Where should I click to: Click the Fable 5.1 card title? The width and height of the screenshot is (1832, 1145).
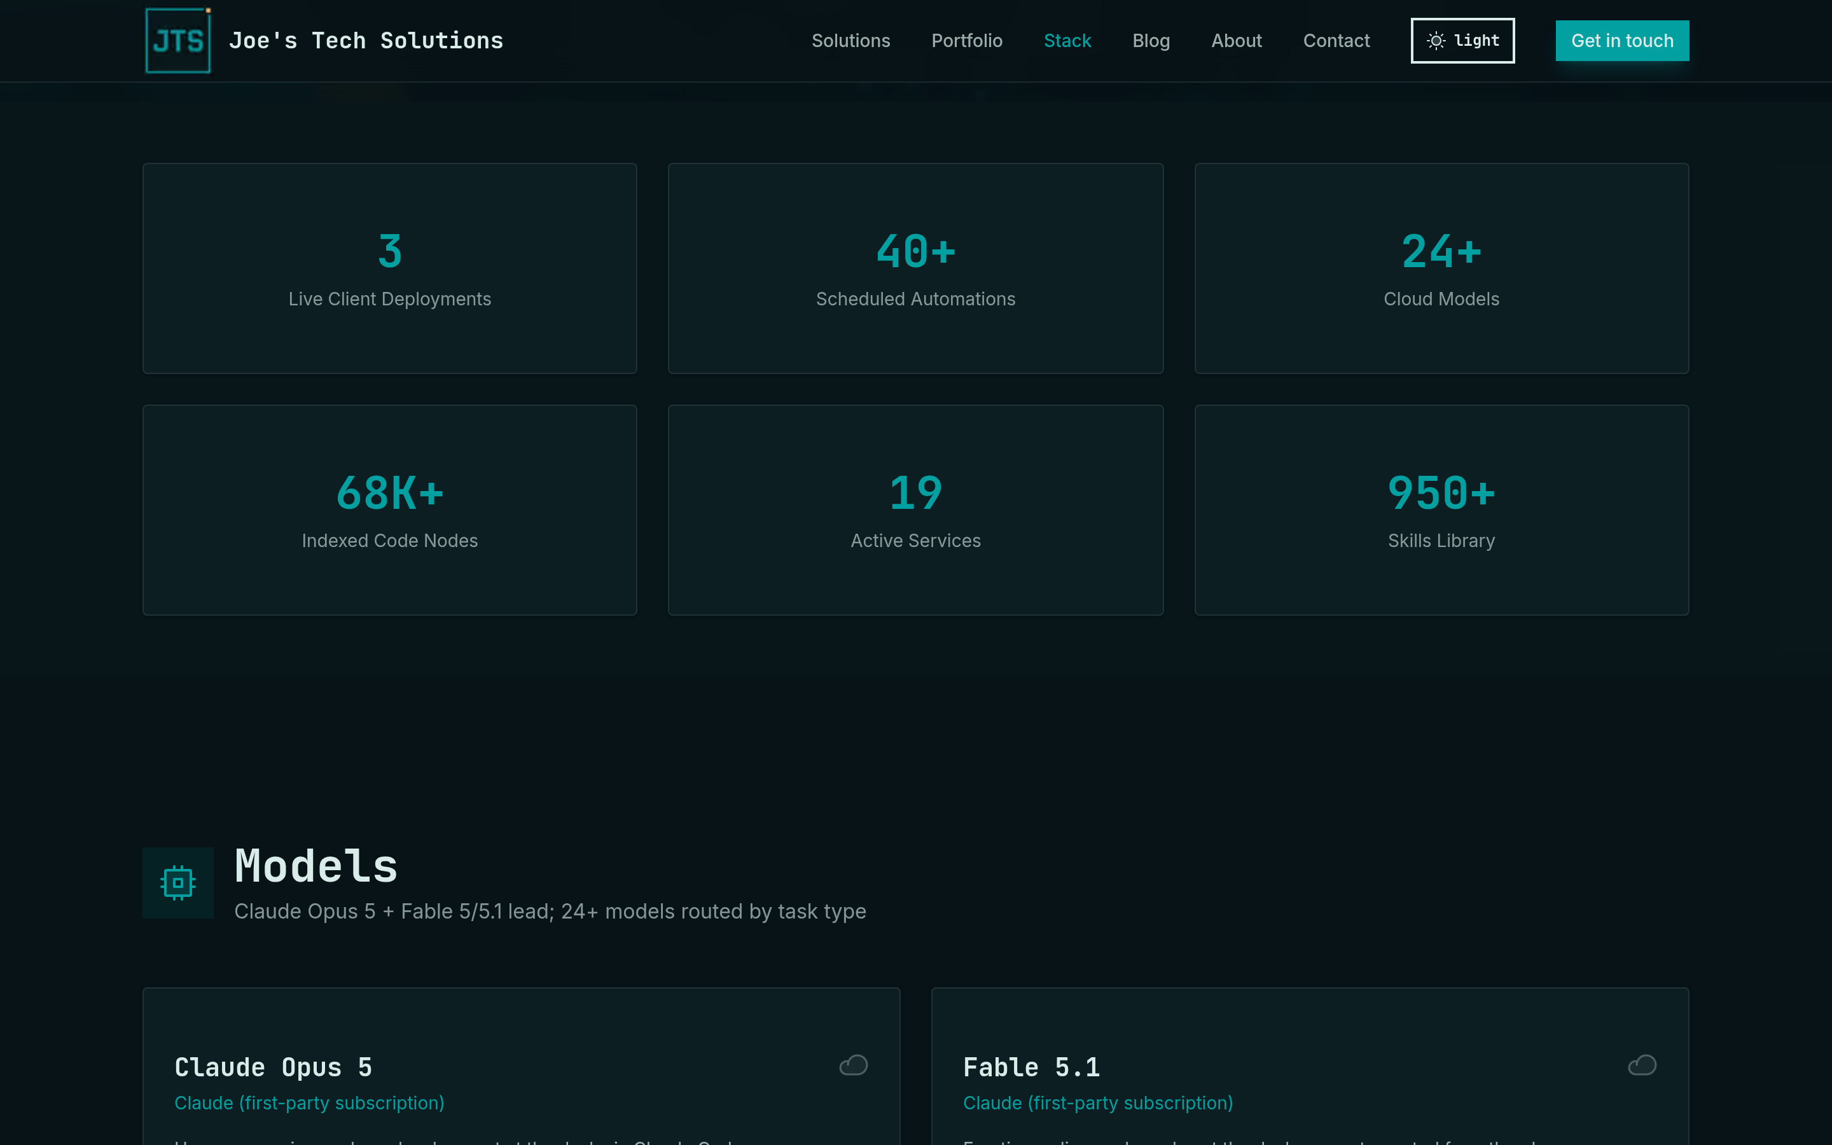click(1031, 1067)
